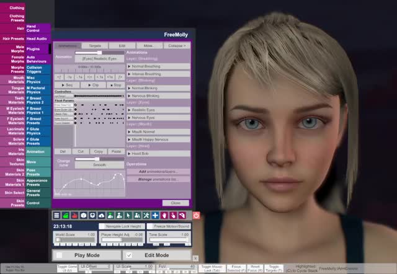Toggle Mouse Look in bottom bar
This screenshot has height=274, width=397.
[x=212, y=268]
